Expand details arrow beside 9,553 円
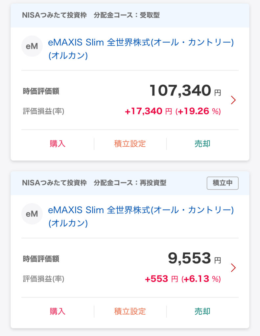The image size is (260, 336). pos(233,268)
